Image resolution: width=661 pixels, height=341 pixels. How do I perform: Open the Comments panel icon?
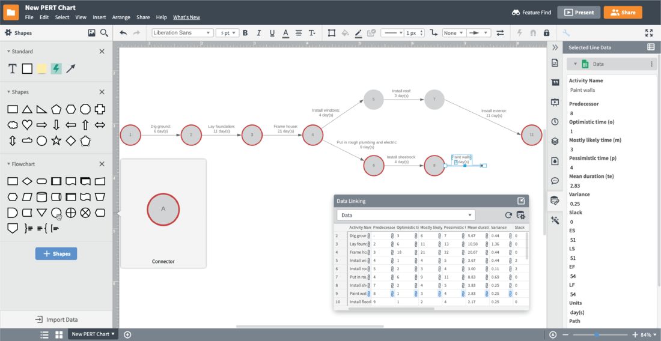[555, 181]
